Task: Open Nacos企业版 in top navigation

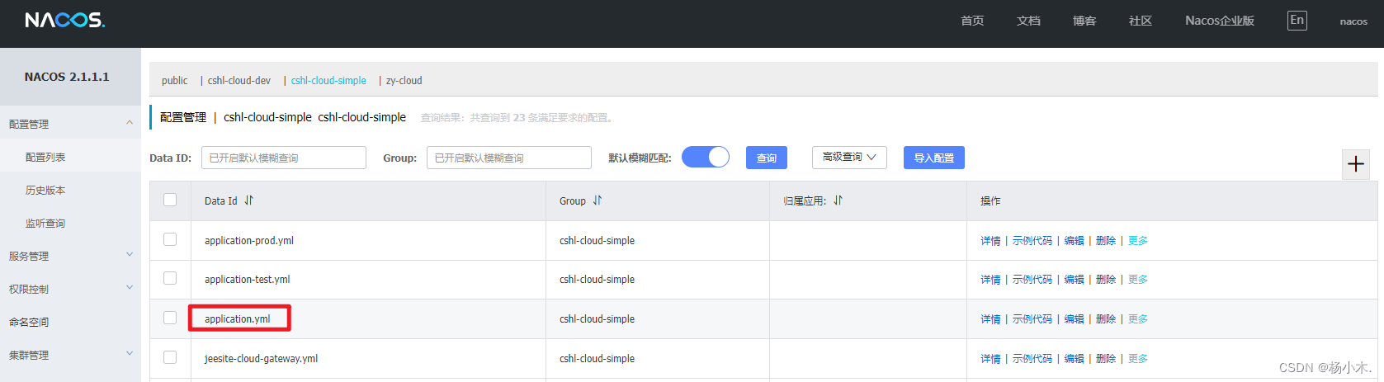Action: [1220, 21]
